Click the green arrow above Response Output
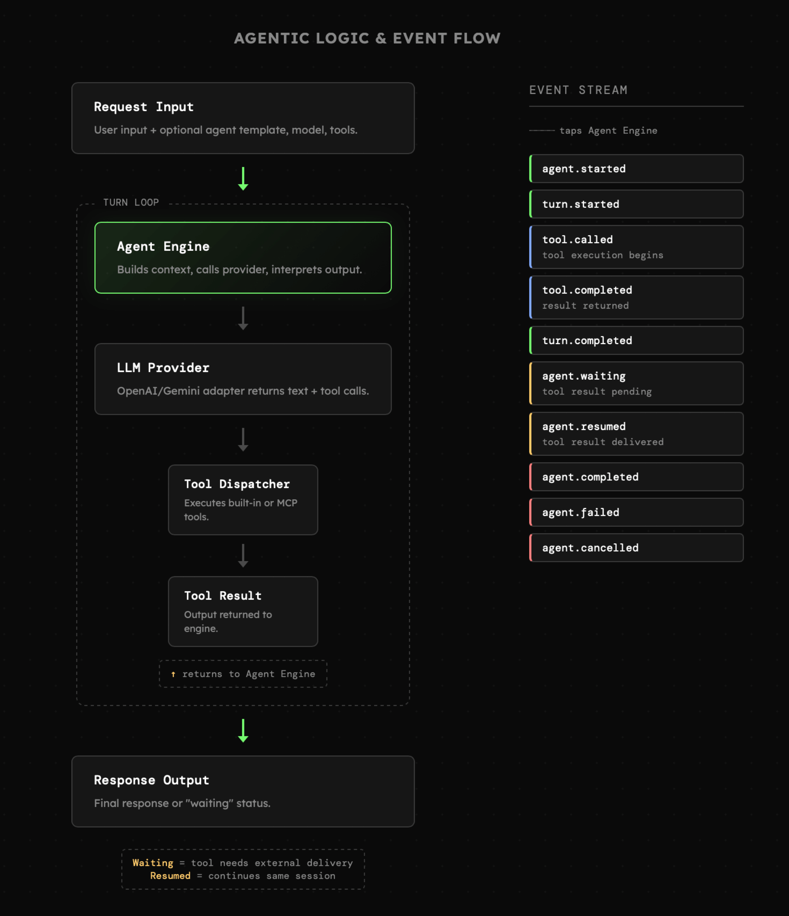Image resolution: width=789 pixels, height=916 pixels. [x=243, y=730]
